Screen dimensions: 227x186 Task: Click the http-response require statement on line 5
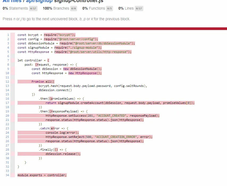pyautogui.click(x=93, y=52)
